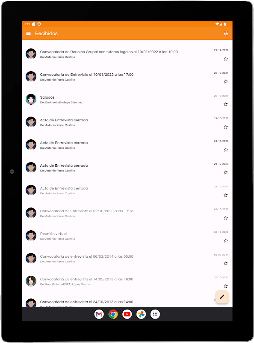Open Convocatoria de entrevista 06/03/2014 message
The height and width of the screenshot is (343, 254).
click(x=127, y=259)
